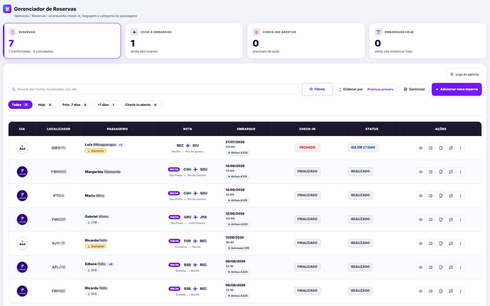This screenshot has height=306, width=490.
Task: Click the +8 passenger badge beside Edlane
Action: [111, 264]
